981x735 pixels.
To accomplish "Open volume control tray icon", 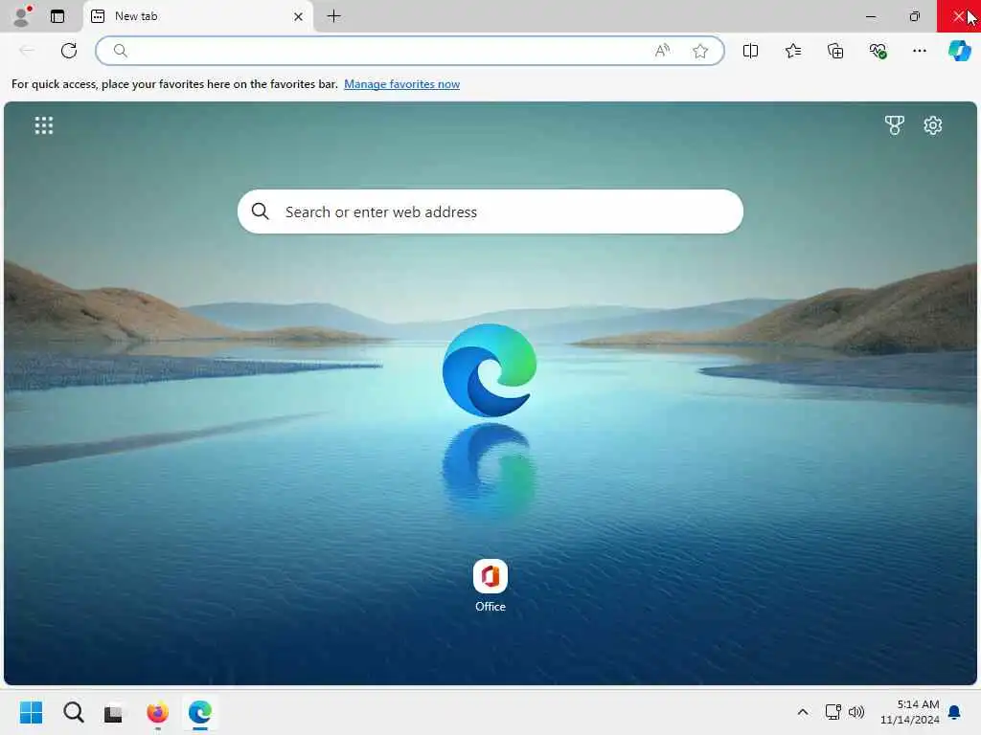I will click(856, 712).
